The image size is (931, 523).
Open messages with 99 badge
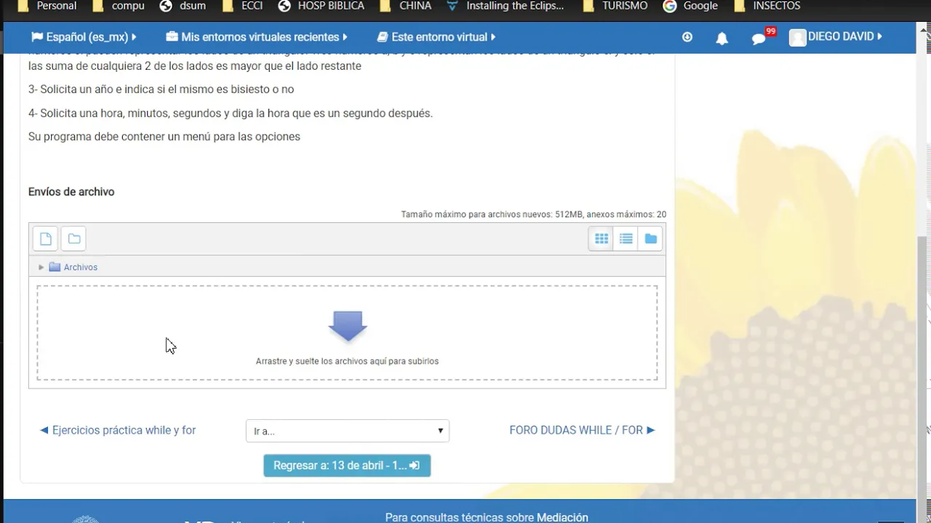pyautogui.click(x=762, y=36)
